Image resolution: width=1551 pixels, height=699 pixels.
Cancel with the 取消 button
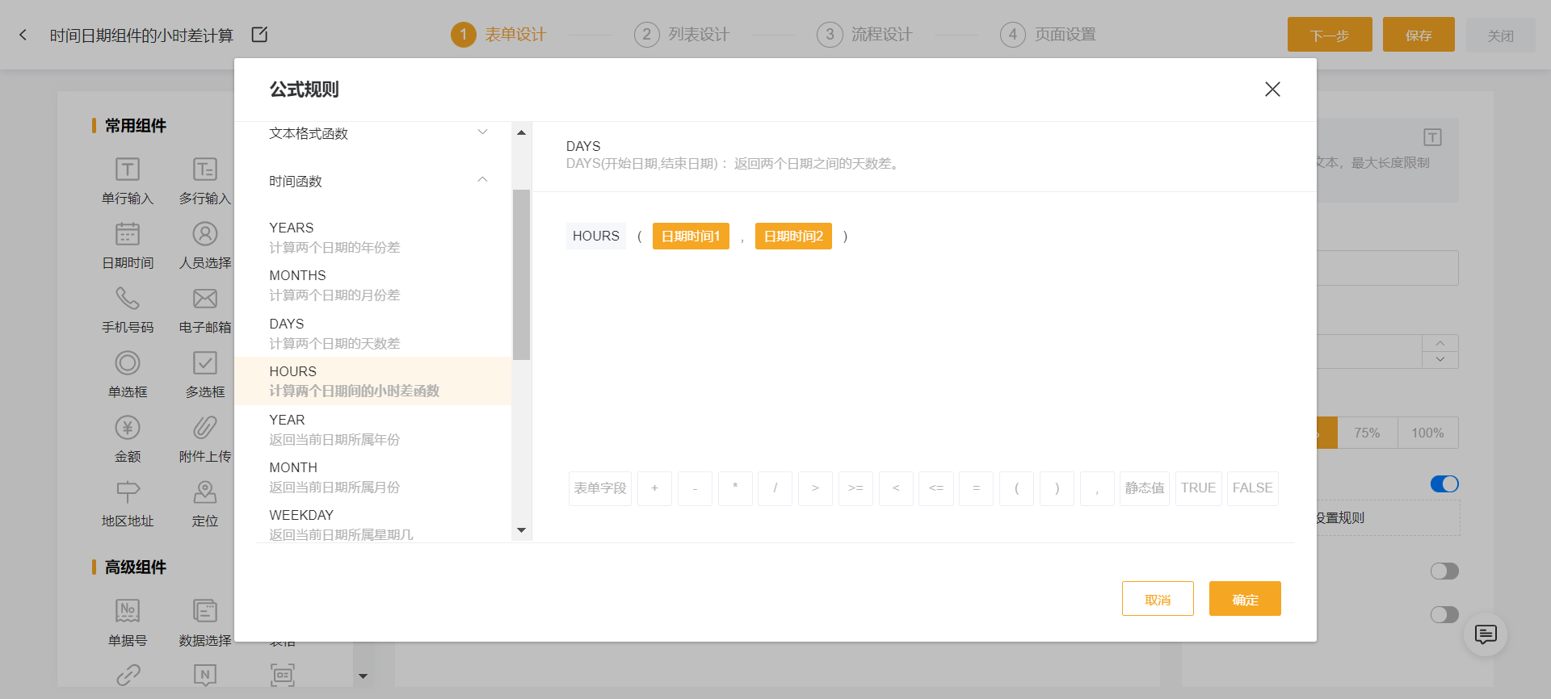coord(1158,599)
